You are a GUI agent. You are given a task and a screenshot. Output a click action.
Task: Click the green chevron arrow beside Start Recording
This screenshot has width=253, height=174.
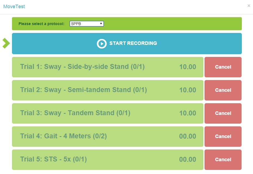click(x=6, y=43)
